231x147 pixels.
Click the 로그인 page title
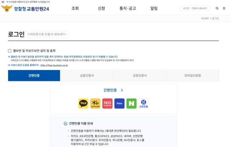(16, 34)
